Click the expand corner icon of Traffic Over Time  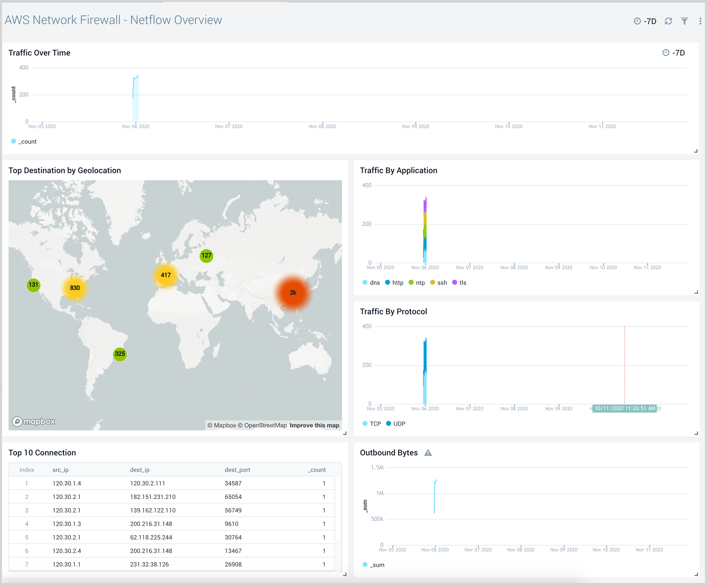coord(695,151)
